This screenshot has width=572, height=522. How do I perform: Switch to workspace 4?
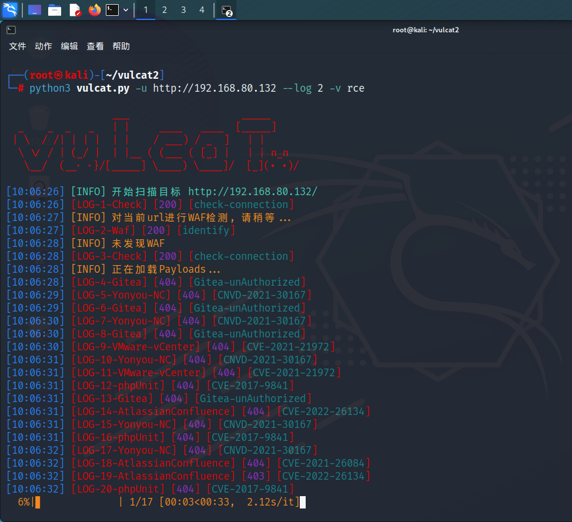pyautogui.click(x=202, y=10)
